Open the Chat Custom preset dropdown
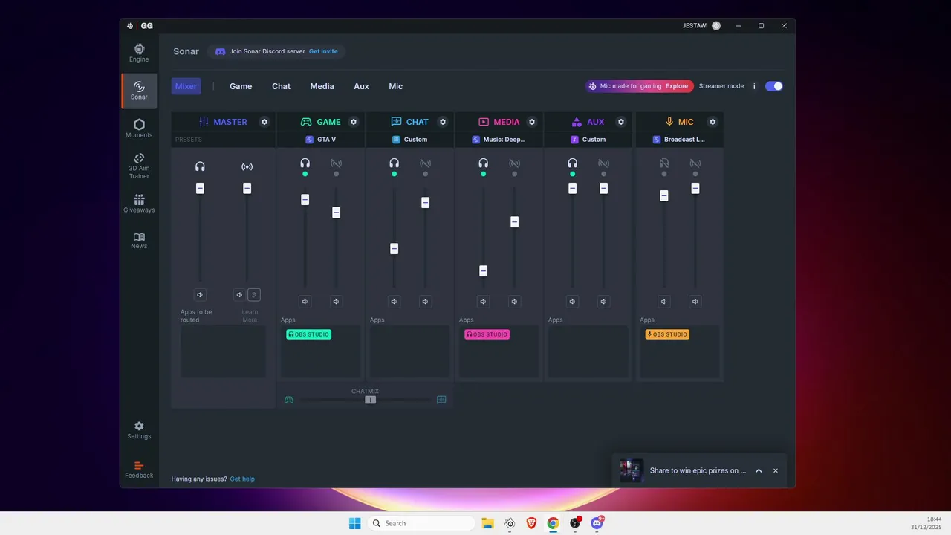951x535 pixels. (x=410, y=140)
